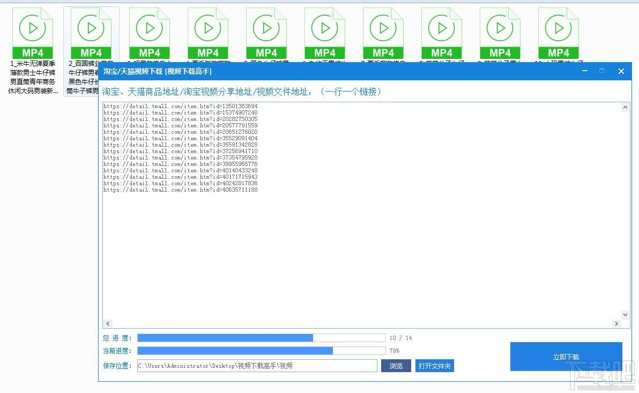
Task: Click the '10 / 14' progress count
Action: coord(400,338)
